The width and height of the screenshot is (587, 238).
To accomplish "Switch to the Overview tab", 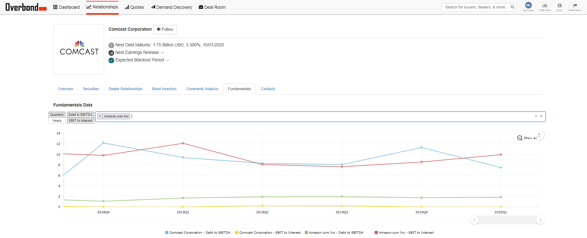I will [66, 89].
